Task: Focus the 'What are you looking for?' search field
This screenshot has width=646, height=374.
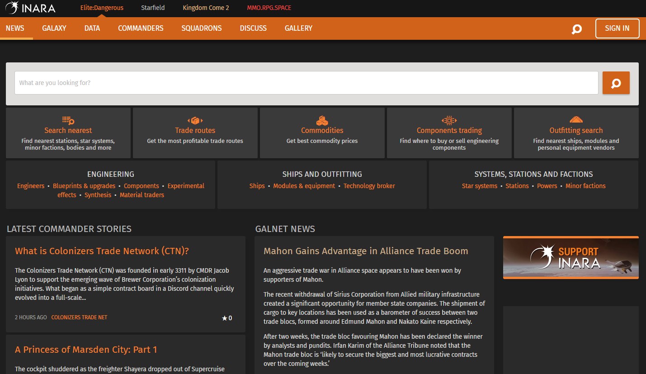Action: tap(306, 83)
